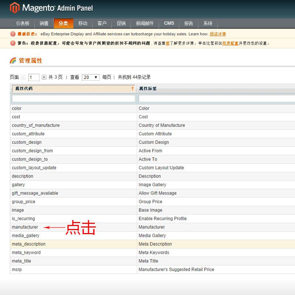This screenshot has width=295, height=295.
Task: Select the meta_description attribute row
Action: pyautogui.click(x=29, y=244)
